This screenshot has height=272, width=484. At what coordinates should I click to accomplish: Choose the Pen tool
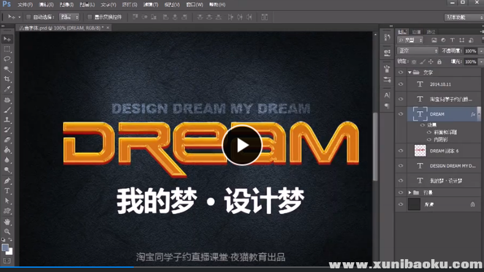(7, 181)
